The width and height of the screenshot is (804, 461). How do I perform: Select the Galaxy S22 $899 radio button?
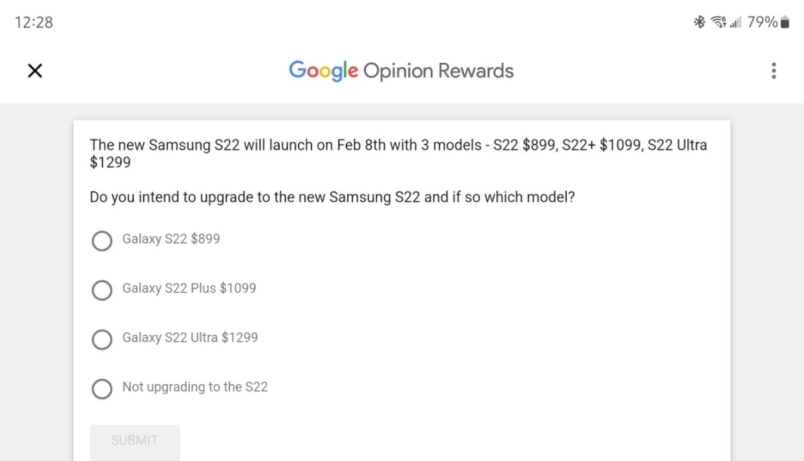point(102,241)
